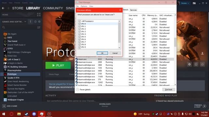The image size is (209, 117).
Task: Open Task Manager View menu
Action: point(91,6)
